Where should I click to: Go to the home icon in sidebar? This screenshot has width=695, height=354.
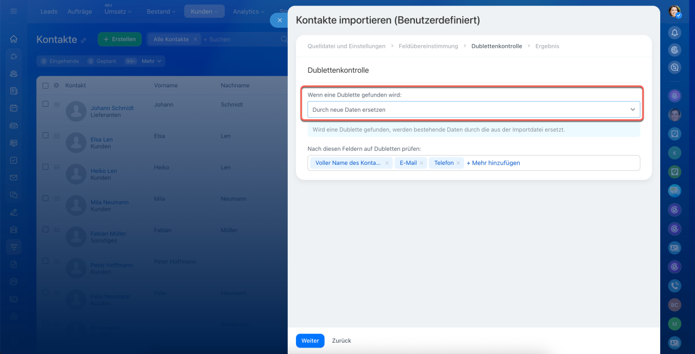click(14, 39)
